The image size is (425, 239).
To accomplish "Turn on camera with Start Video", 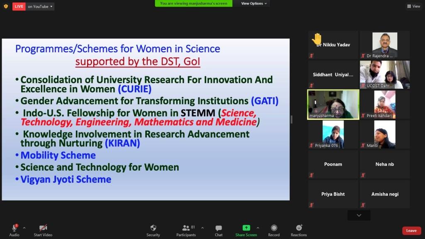I will click(43, 230).
